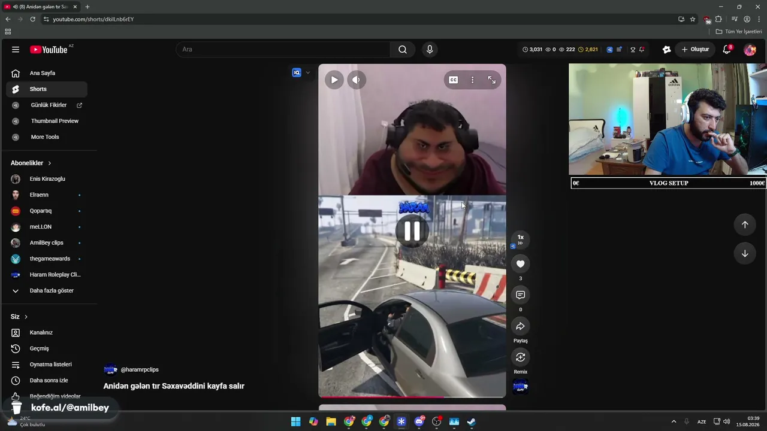
Task: Open a new browser tab
Action: (x=87, y=7)
